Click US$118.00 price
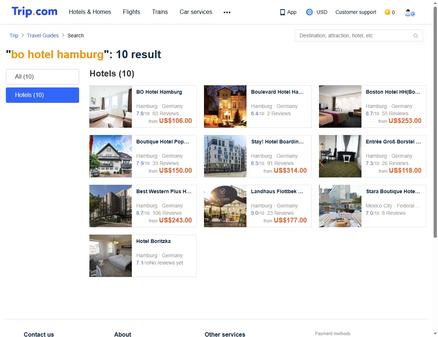Image resolution: width=438 pixels, height=337 pixels. (x=405, y=170)
